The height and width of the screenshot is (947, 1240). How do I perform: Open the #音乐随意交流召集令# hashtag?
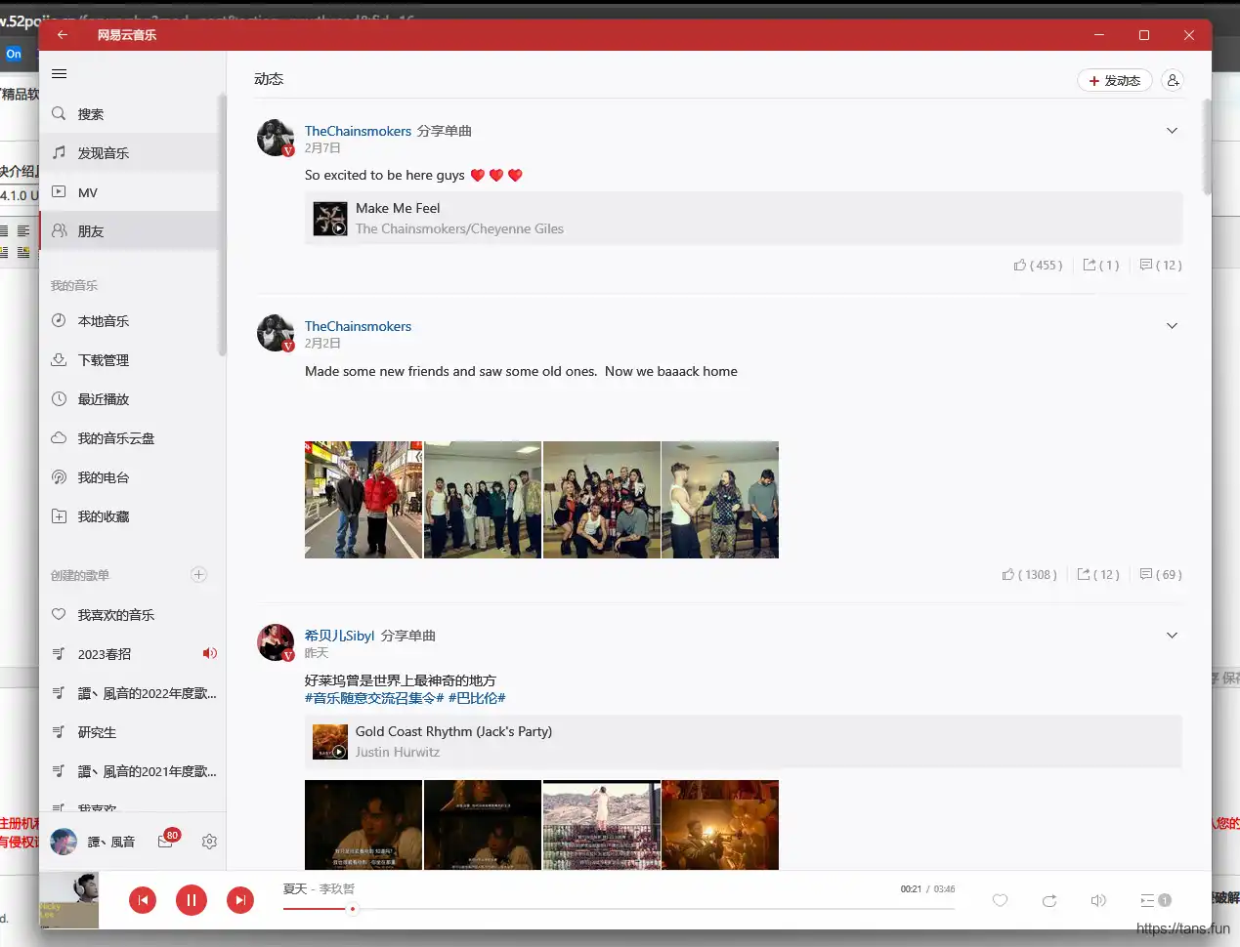[374, 698]
